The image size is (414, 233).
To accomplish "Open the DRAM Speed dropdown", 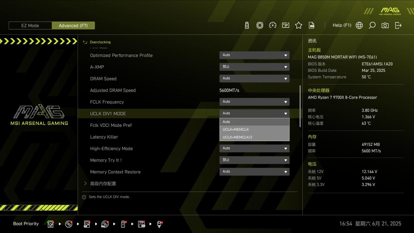I will point(254,78).
